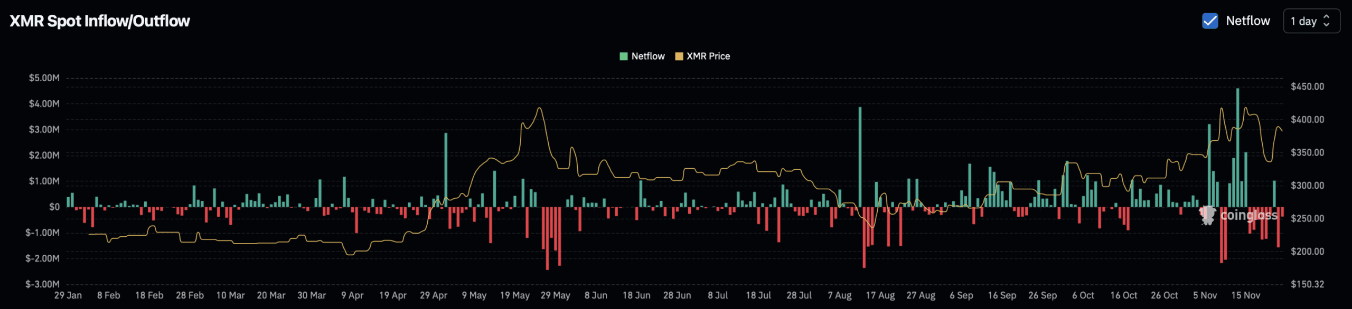Click the $0 baseline axis label
The image size is (1352, 309).
54,207
